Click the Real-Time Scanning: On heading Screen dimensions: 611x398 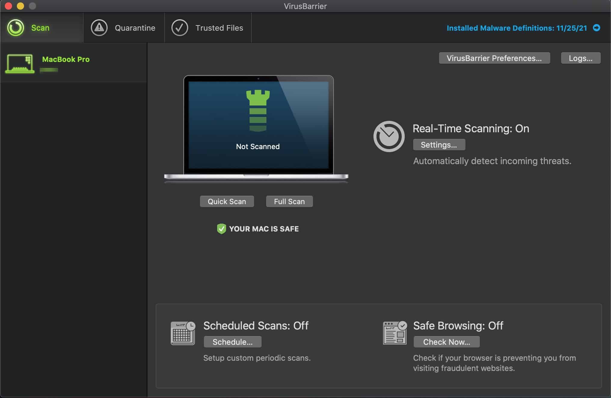click(471, 128)
